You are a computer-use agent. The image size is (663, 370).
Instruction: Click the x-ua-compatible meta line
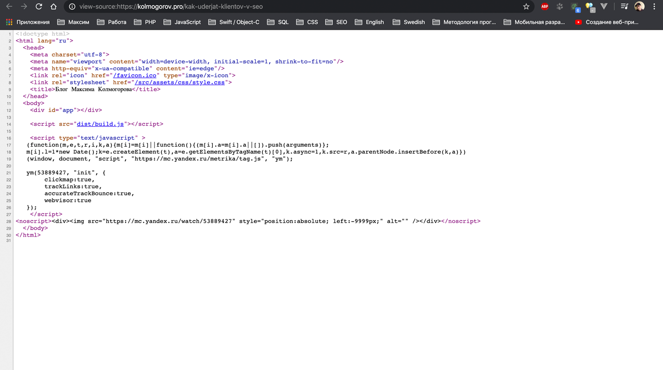(x=127, y=69)
